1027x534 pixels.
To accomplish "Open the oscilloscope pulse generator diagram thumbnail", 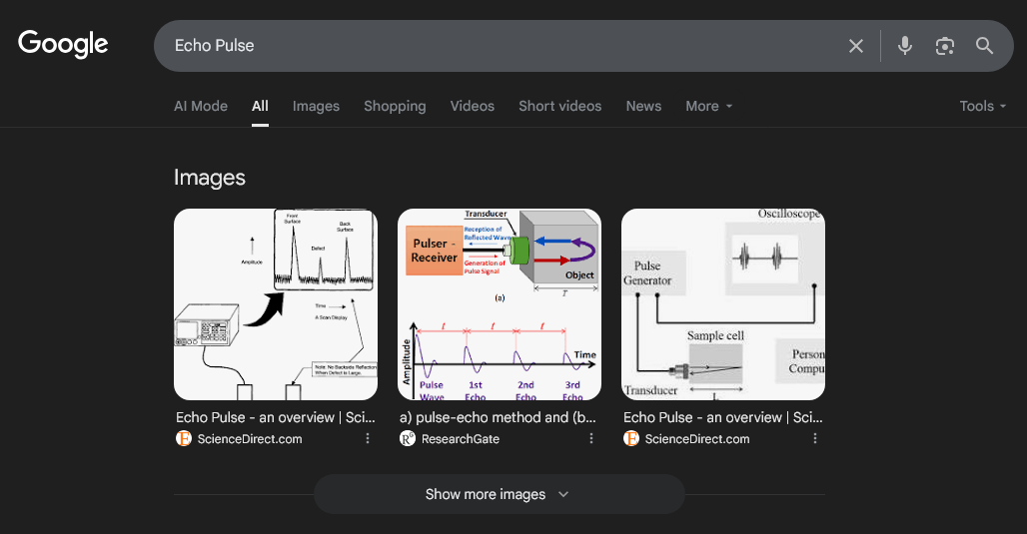I will tap(723, 304).
